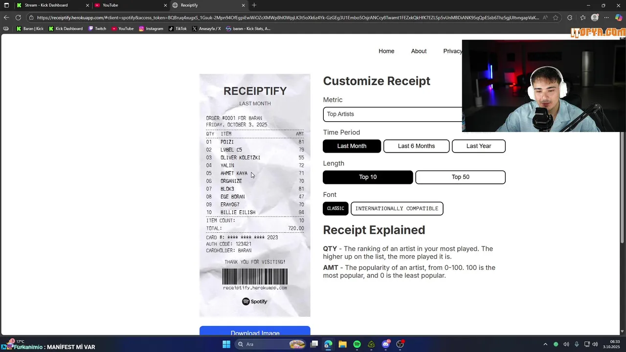Viewport: 626px width, 352px height.
Task: Click the address bar URL
Action: [x=288, y=18]
